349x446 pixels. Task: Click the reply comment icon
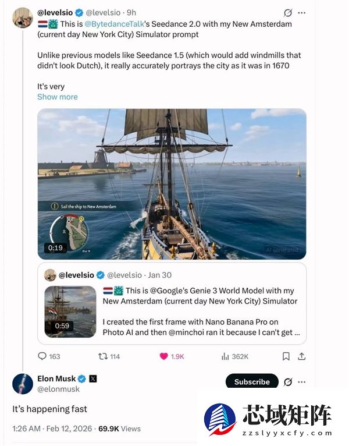tap(42, 356)
